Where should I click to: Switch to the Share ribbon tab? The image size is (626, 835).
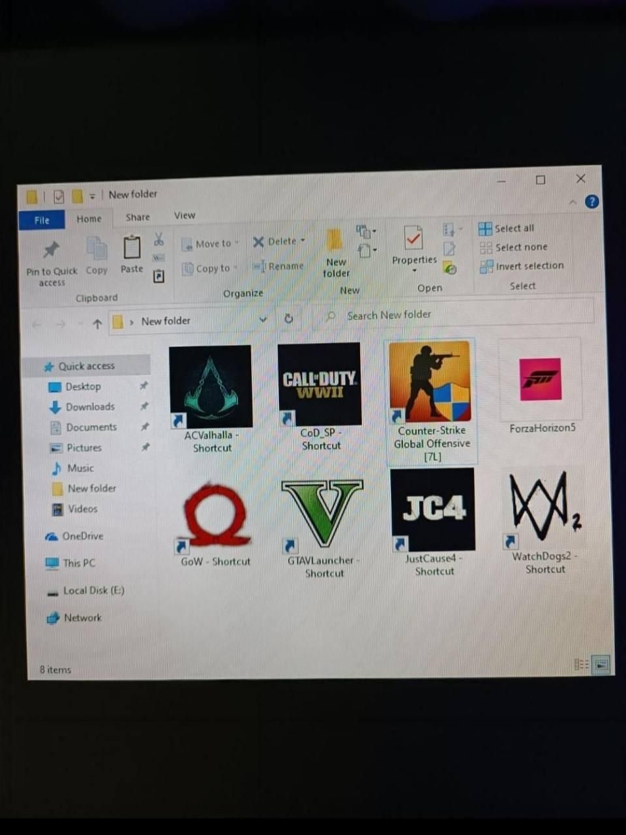(138, 217)
